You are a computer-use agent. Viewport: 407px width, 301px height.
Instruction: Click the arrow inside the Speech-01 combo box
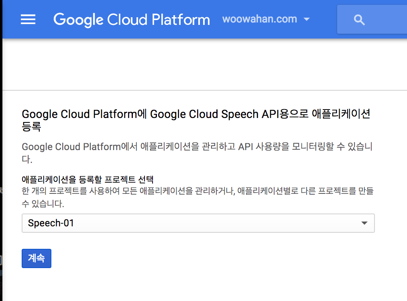point(364,223)
